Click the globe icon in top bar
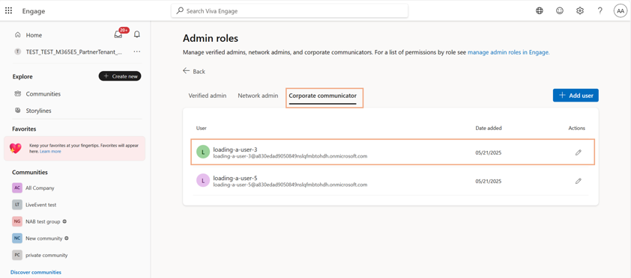631x278 pixels. 540,11
